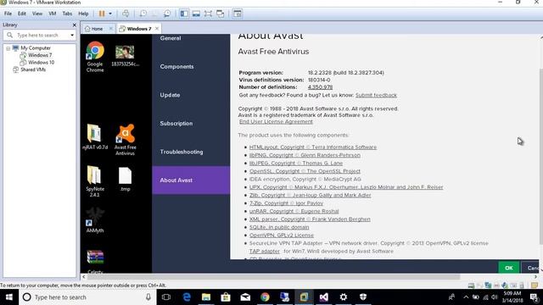Take a snapshot of the virtual machine
Screen dimensions: 543x305
pyautogui.click(x=143, y=14)
